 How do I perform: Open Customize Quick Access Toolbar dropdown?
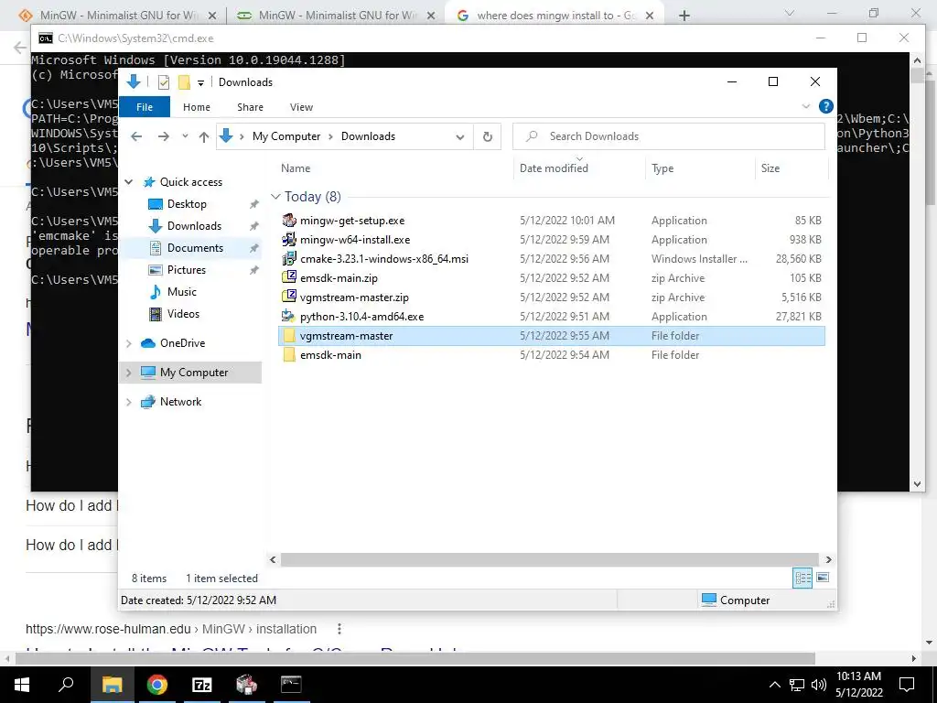(x=200, y=82)
